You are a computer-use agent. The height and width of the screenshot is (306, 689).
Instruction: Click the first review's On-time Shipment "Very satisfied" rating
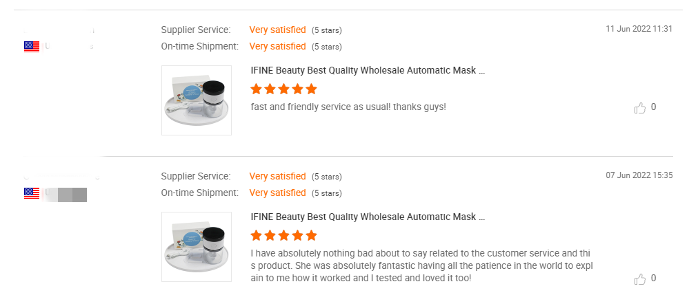pyautogui.click(x=277, y=47)
